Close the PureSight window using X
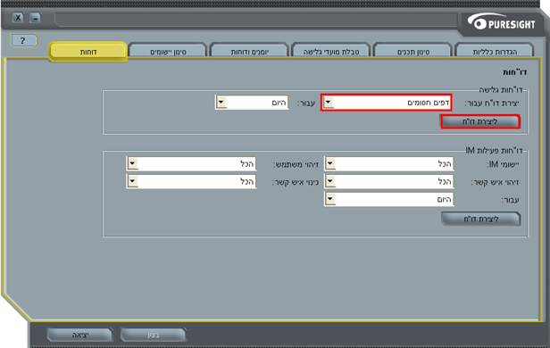The image size is (550, 348). pos(18,18)
